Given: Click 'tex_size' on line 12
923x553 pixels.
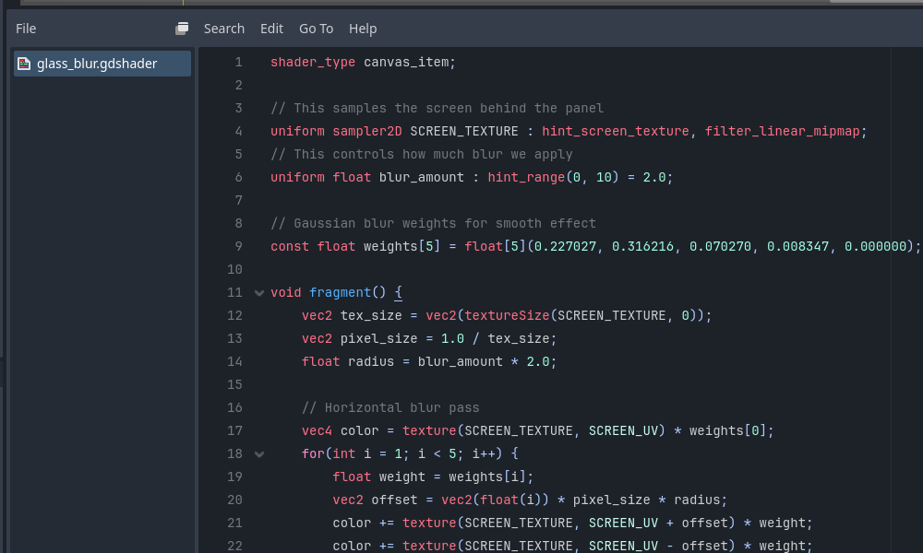Looking at the screenshot, I should pyautogui.click(x=371, y=315).
